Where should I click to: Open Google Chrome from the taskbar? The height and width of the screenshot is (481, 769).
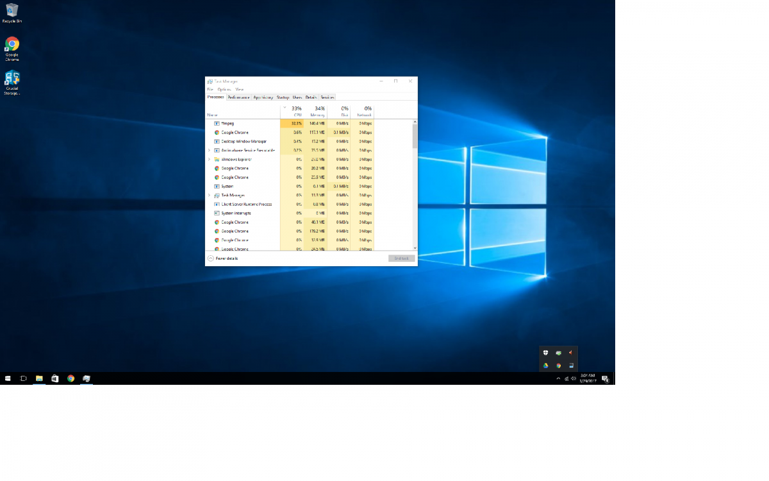(x=70, y=378)
